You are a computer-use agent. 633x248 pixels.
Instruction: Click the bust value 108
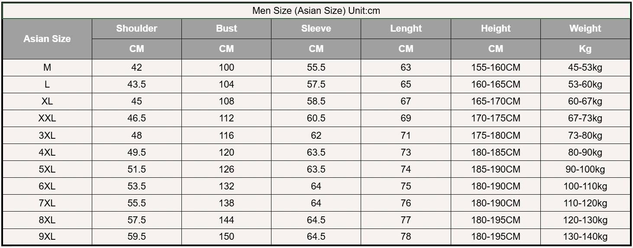point(226,101)
